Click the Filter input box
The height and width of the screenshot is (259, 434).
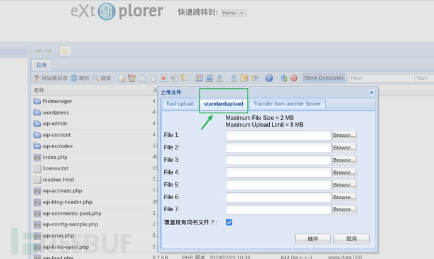point(381,78)
